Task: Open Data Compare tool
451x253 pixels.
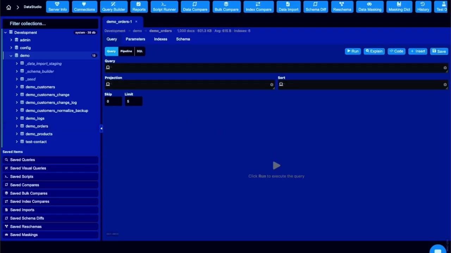Action: 195,7
